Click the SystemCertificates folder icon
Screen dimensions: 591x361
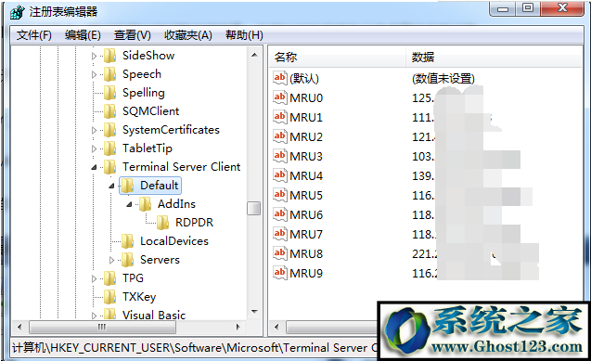(109, 130)
